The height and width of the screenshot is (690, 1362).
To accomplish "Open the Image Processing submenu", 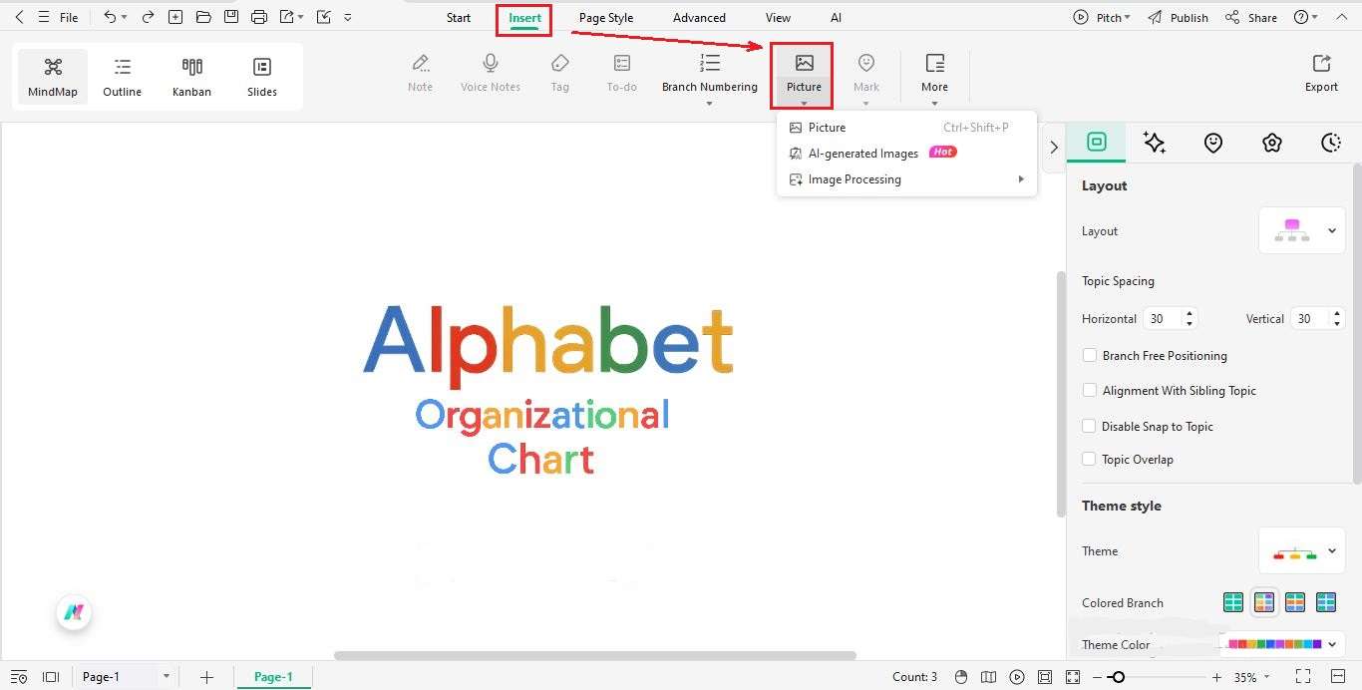I will (x=905, y=179).
